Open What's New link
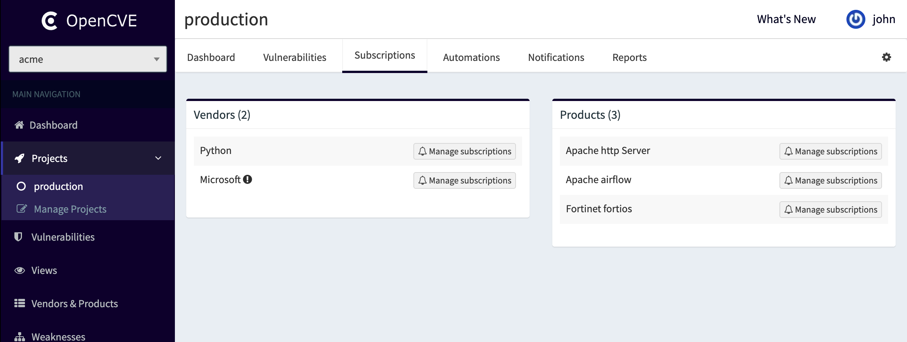This screenshot has width=907, height=342. (786, 19)
